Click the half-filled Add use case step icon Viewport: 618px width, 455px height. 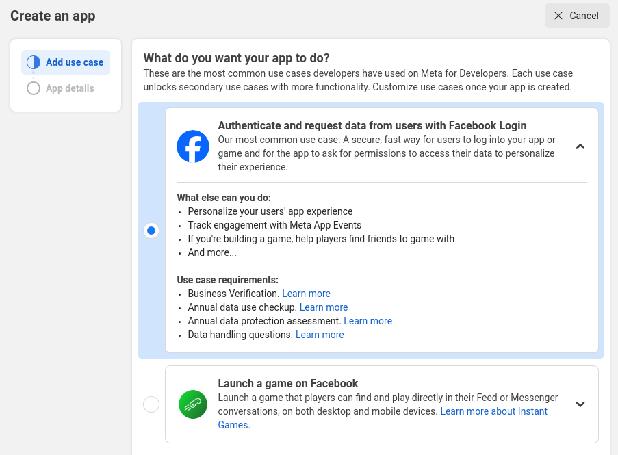tap(34, 62)
